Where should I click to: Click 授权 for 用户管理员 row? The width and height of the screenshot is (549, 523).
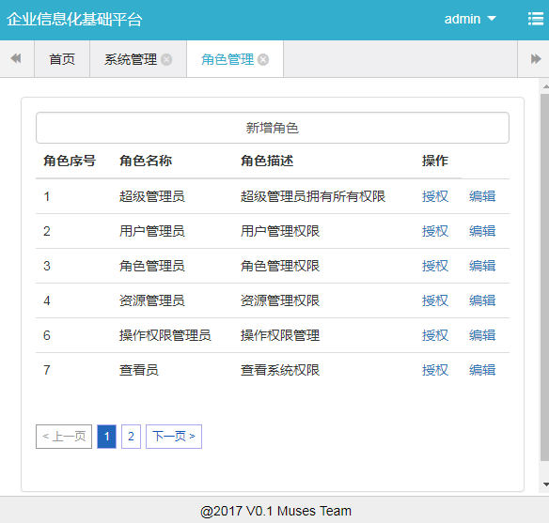pyautogui.click(x=435, y=231)
